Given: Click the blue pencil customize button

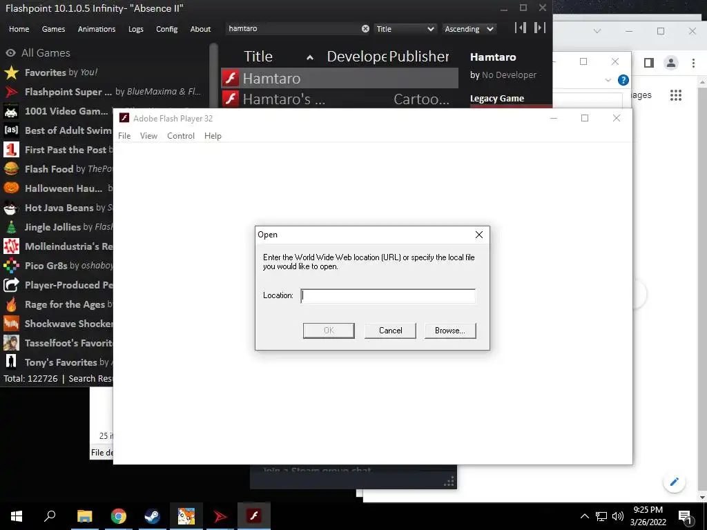Looking at the screenshot, I should click(x=674, y=482).
